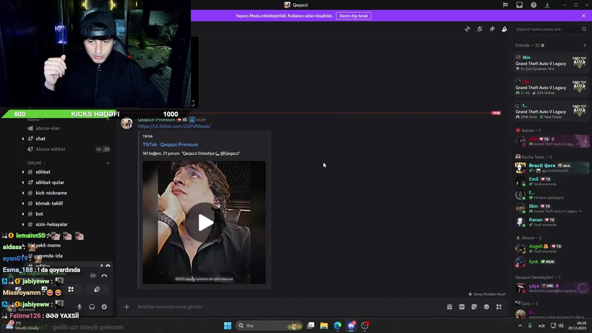
Task: Open the emoji picker smiley icon
Action: click(x=487, y=307)
